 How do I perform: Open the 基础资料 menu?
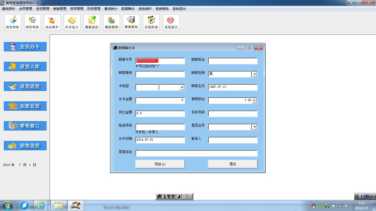[x=9, y=9]
